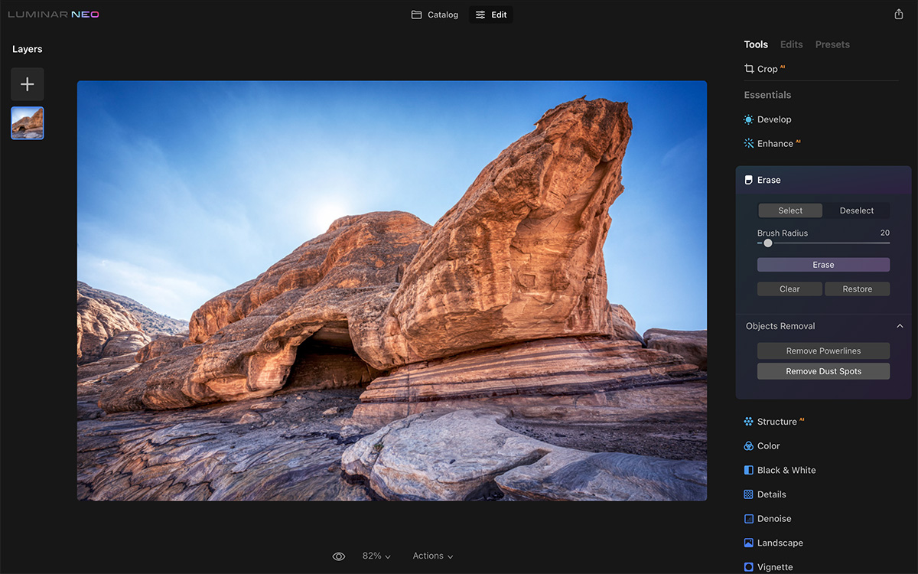The width and height of the screenshot is (918, 574).
Task: Click the Remove Dust Spots button
Action: 823,371
